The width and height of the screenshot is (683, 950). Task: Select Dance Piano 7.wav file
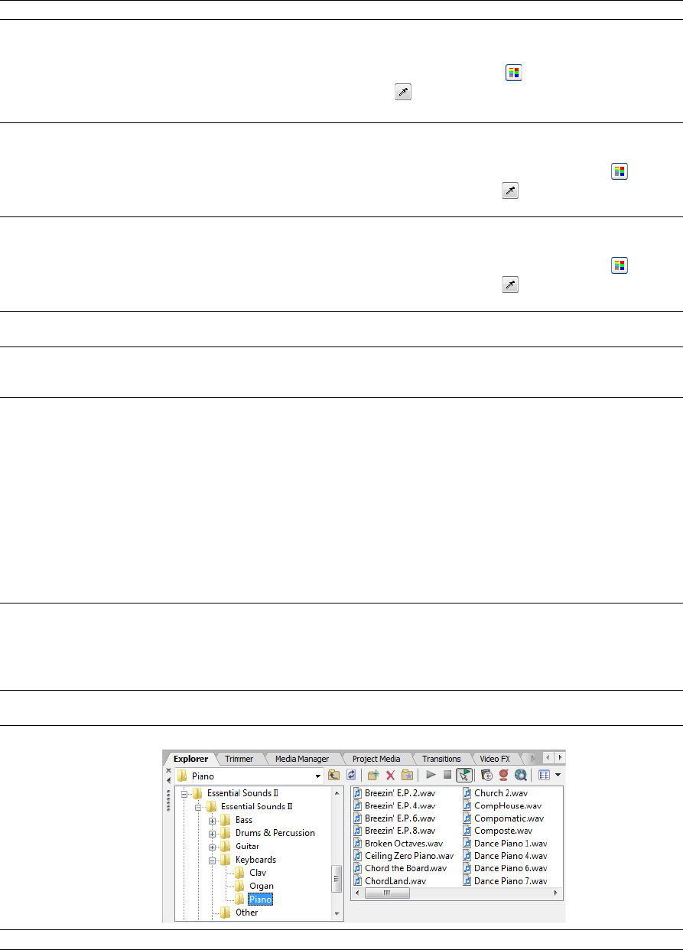[505, 881]
